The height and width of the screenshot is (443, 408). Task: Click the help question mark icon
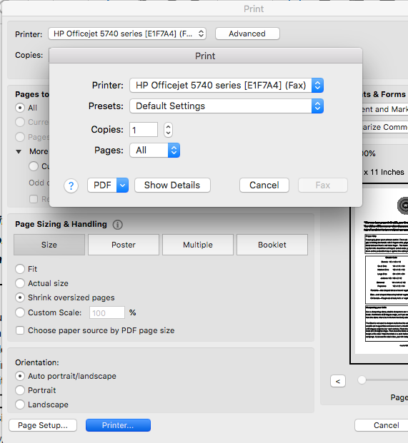tap(71, 186)
